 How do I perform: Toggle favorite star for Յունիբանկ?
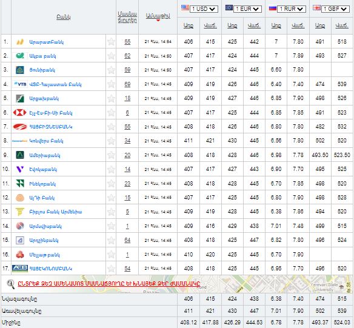pyautogui.click(x=111, y=70)
